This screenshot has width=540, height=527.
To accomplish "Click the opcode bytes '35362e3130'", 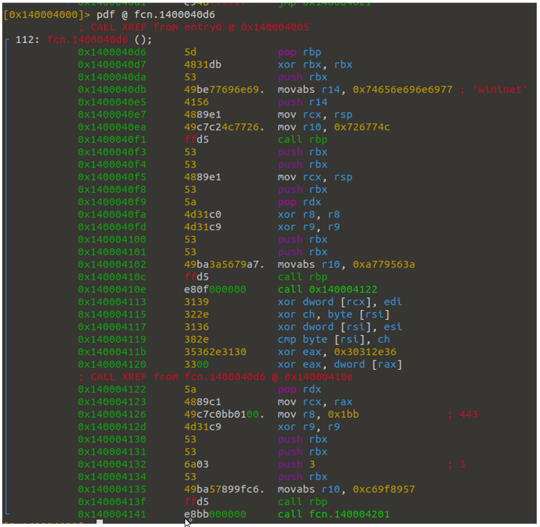I will 215,352.
